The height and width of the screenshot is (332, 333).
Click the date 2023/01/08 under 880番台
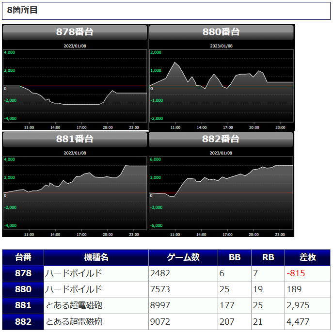coord(222,46)
